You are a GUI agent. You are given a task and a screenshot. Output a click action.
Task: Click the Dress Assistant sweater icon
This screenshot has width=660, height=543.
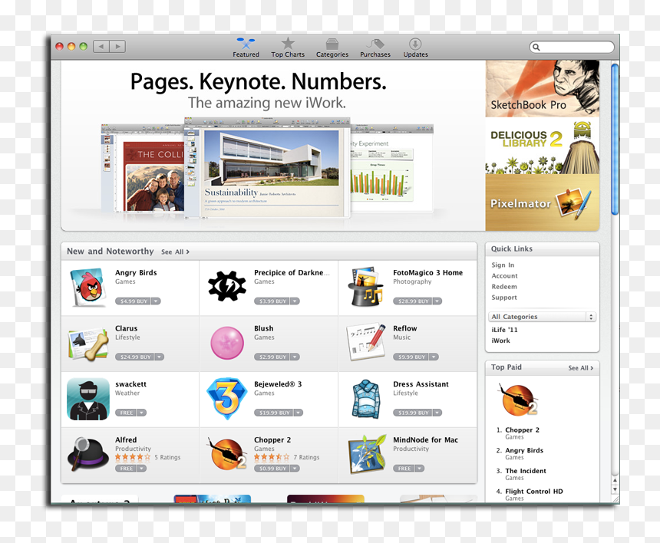tap(366, 399)
